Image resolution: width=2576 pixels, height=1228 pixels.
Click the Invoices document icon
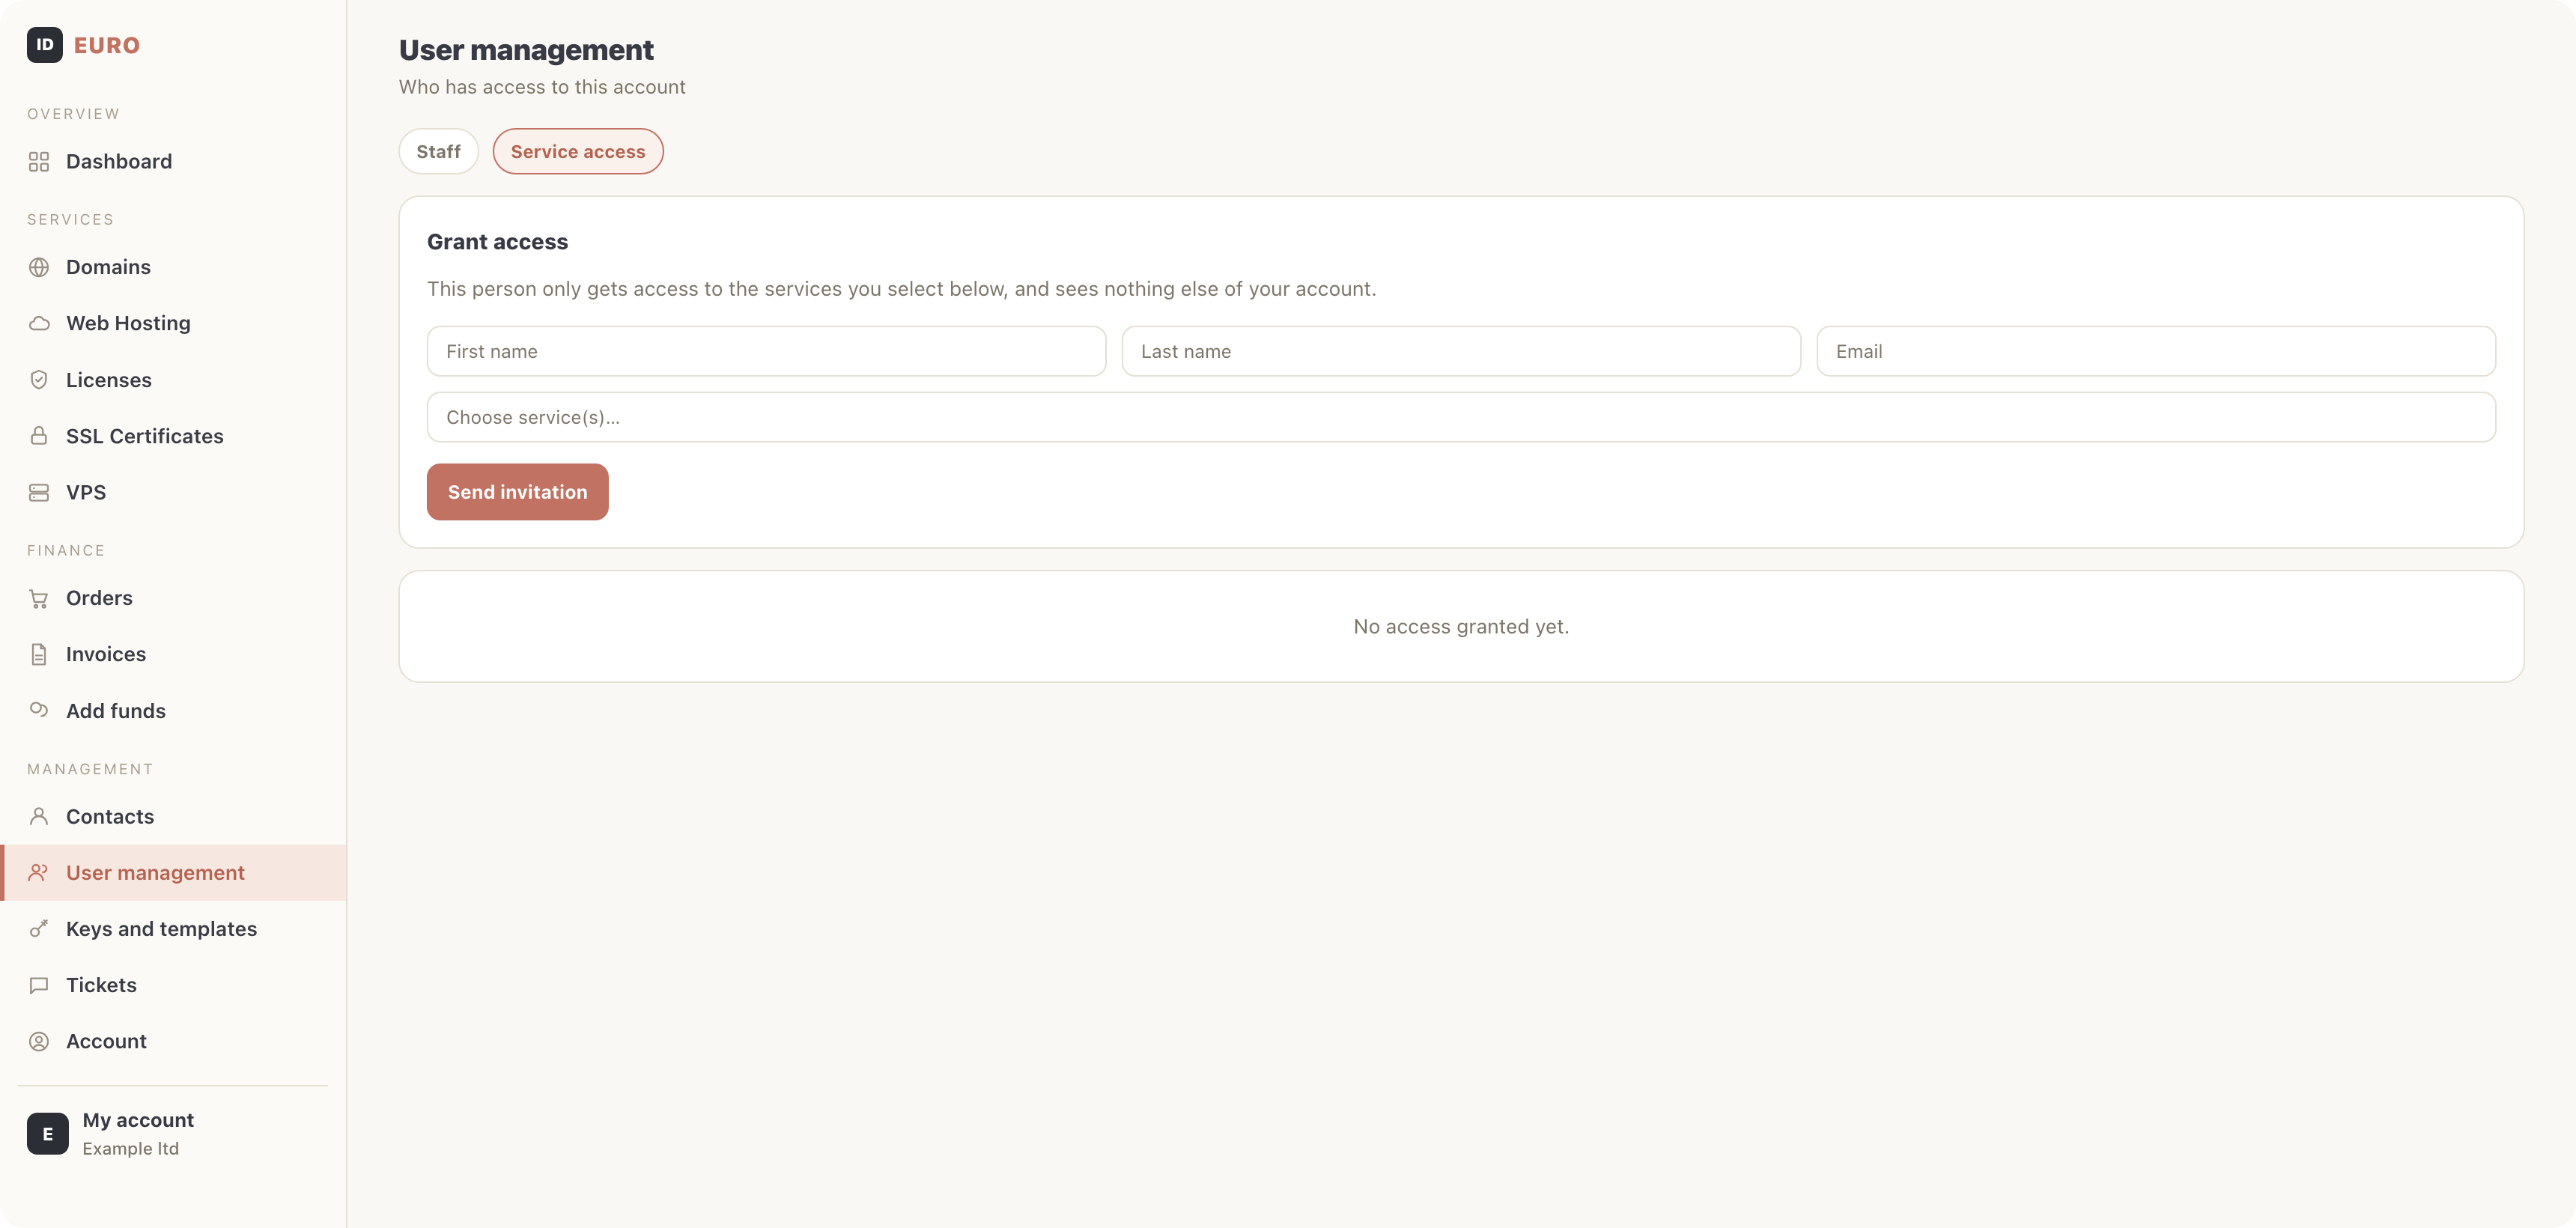pyautogui.click(x=39, y=654)
